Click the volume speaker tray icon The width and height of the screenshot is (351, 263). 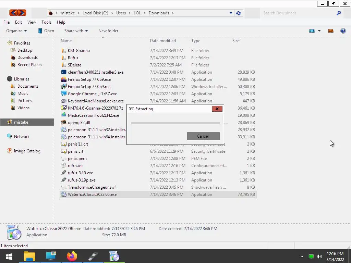click(319, 256)
